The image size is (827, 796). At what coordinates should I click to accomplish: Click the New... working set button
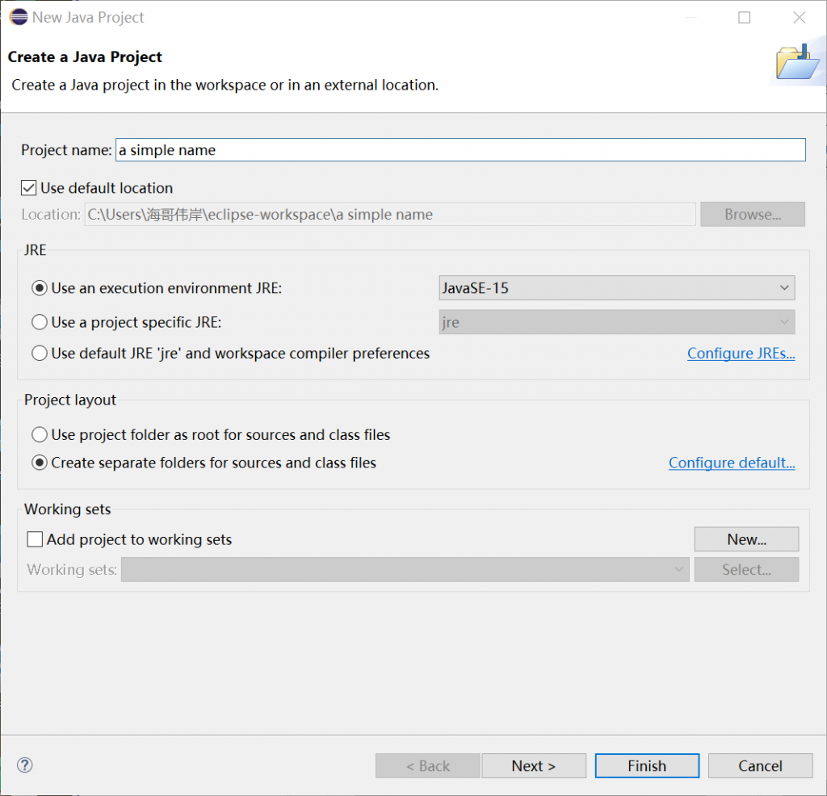pos(746,539)
